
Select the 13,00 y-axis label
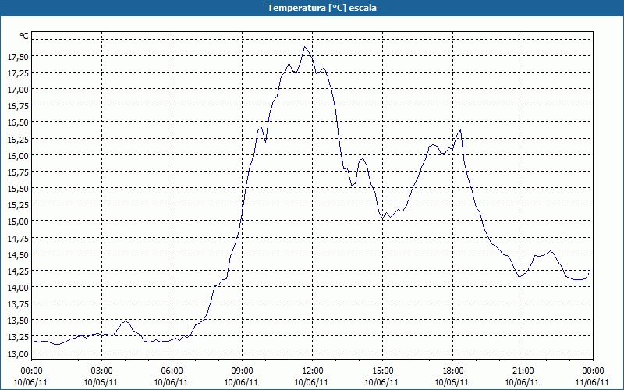tap(18, 353)
